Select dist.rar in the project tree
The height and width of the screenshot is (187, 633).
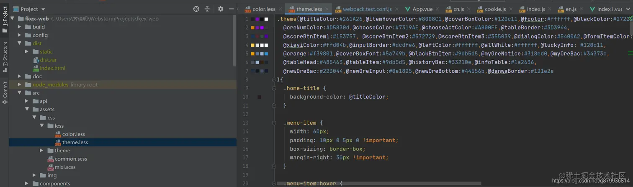point(48,60)
